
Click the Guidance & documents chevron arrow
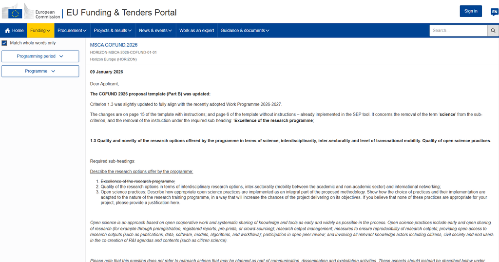click(x=268, y=31)
